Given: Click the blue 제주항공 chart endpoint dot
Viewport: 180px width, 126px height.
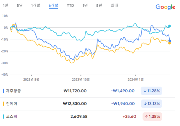Looking at the screenshot, I should click(170, 41).
